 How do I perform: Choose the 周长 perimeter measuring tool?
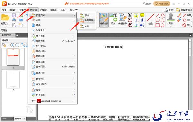187,20
